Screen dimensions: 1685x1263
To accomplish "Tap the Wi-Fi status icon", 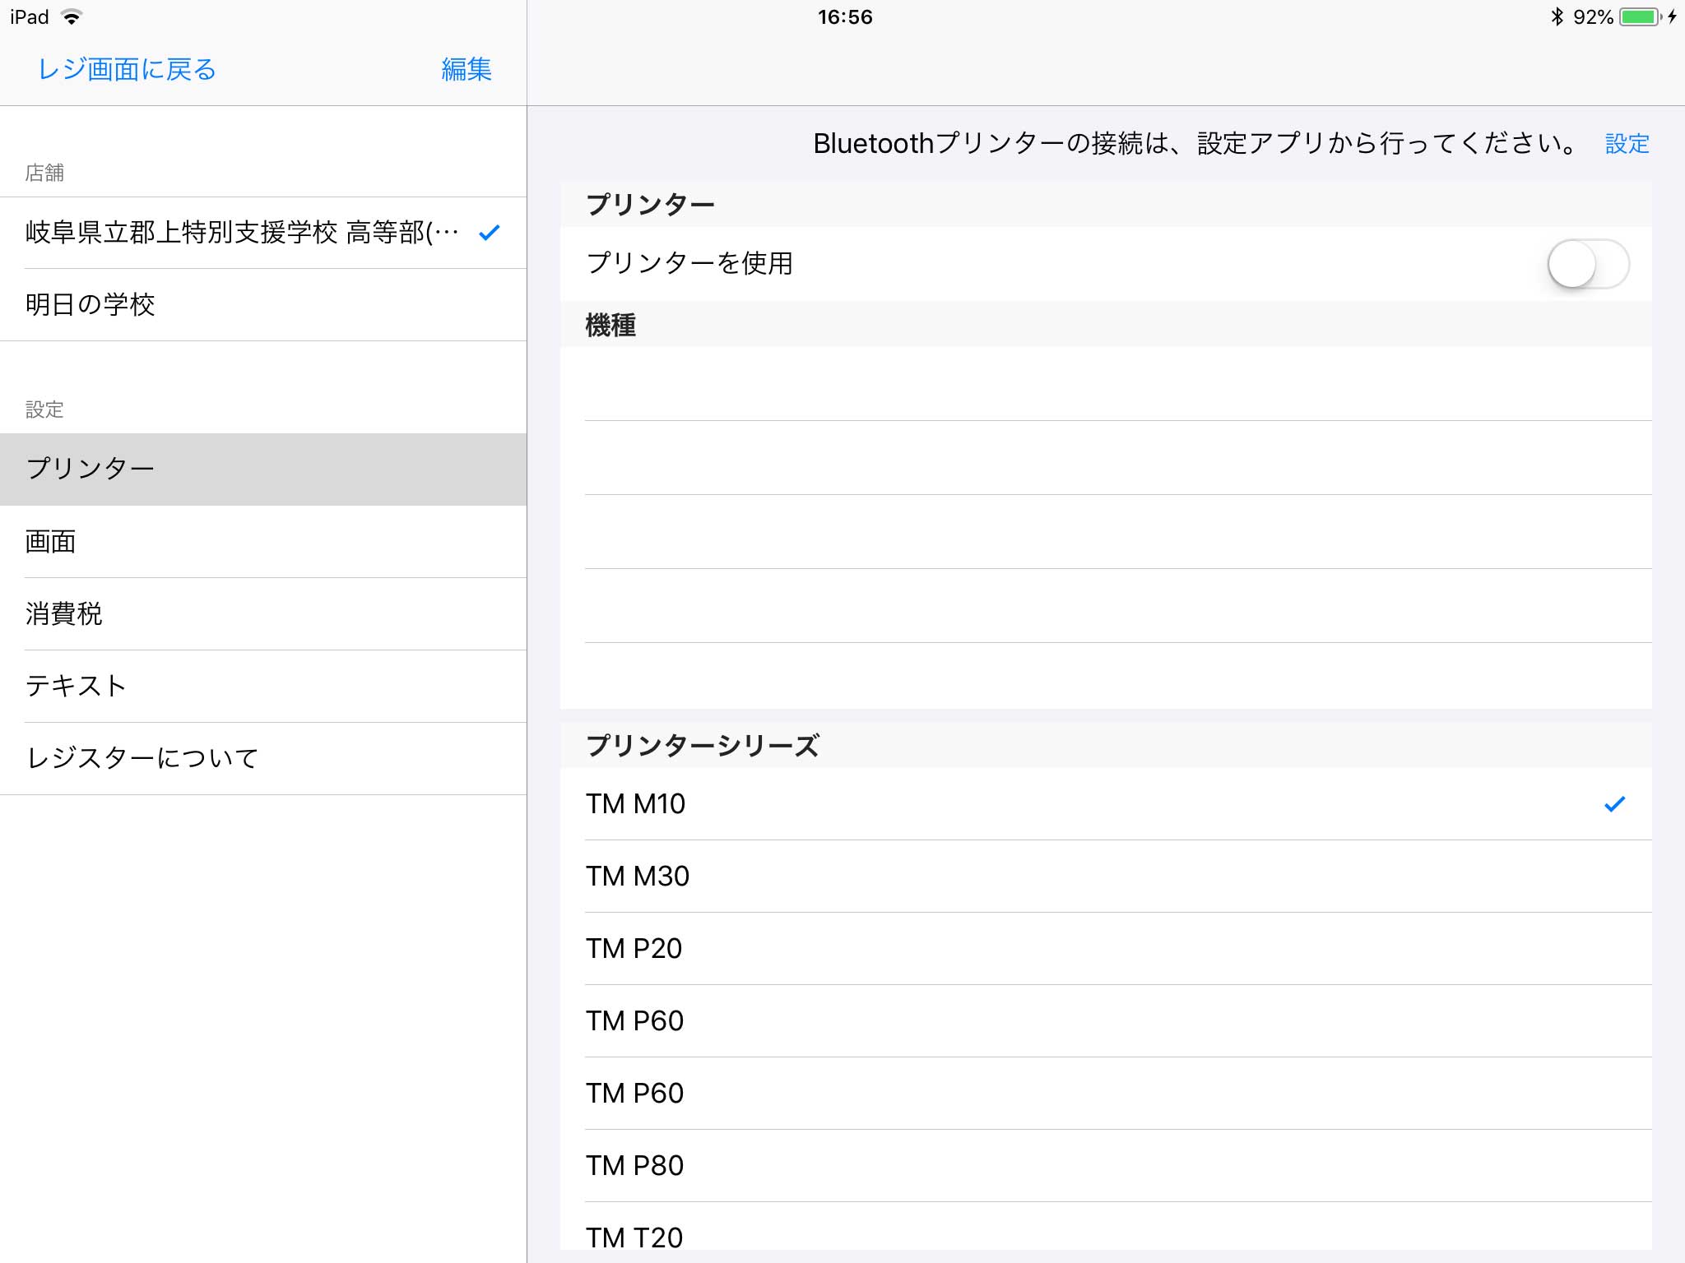I will pos(72,16).
